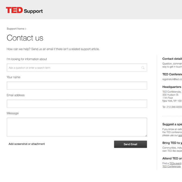
Task: Open the Support home breadcrumb link
Action: [x=16, y=29]
